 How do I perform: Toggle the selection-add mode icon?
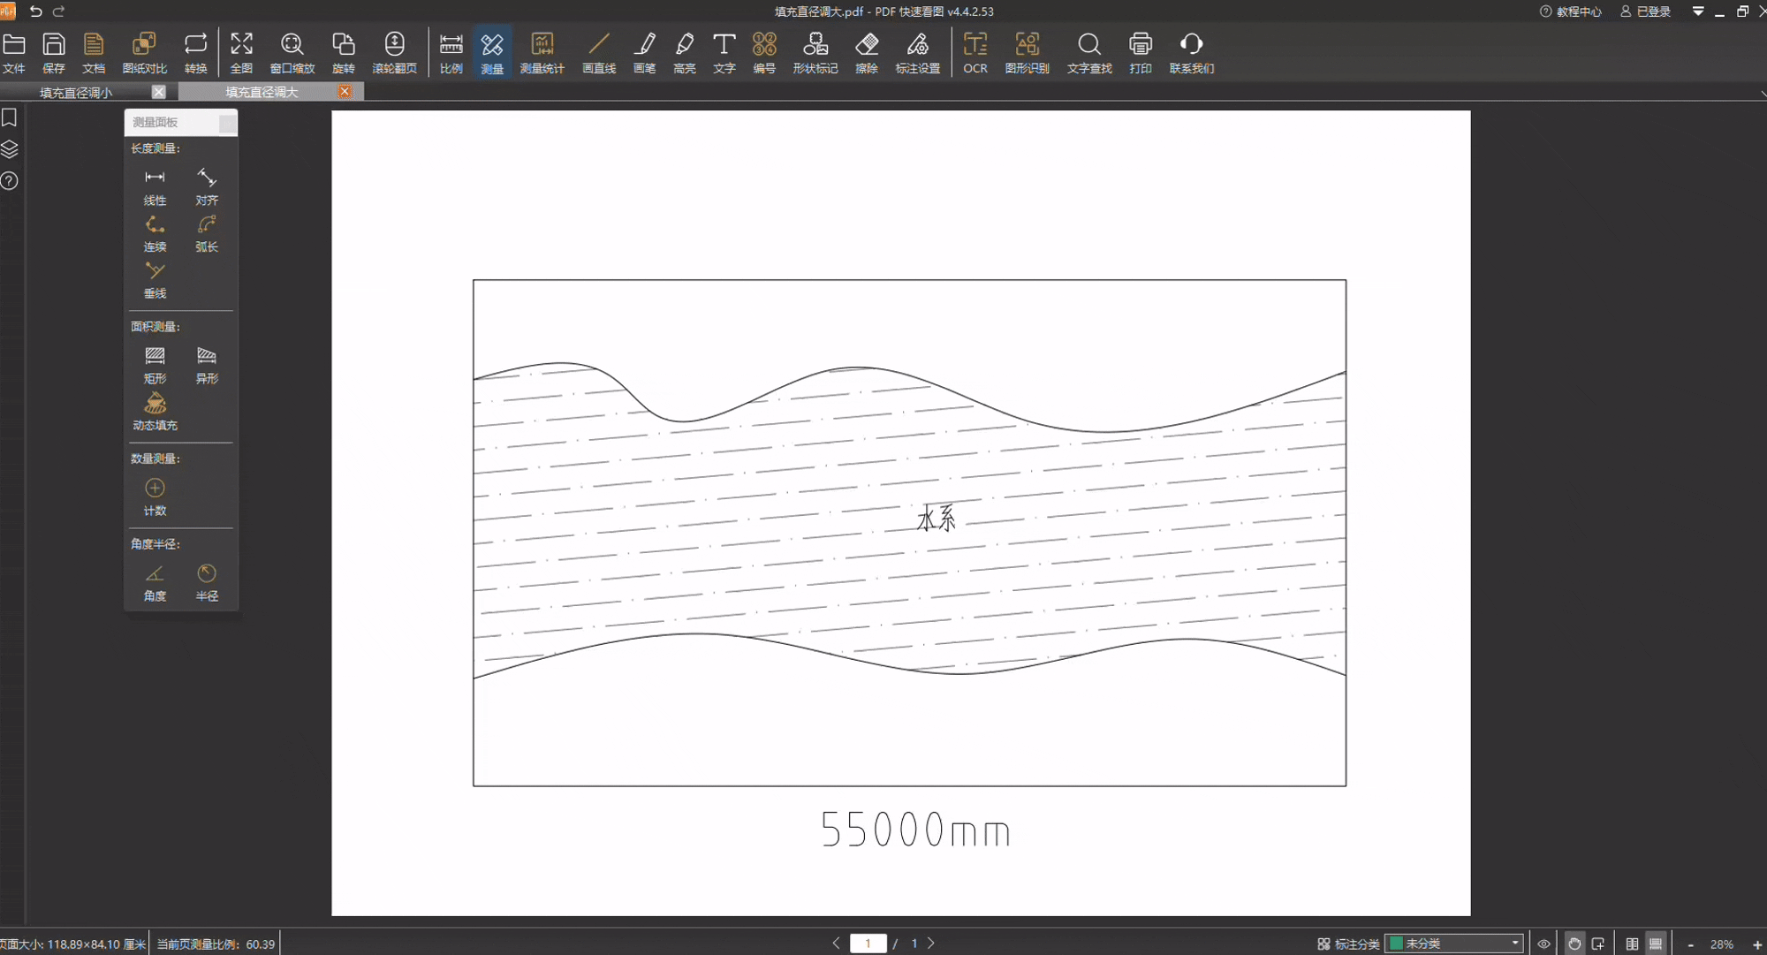tap(1598, 944)
